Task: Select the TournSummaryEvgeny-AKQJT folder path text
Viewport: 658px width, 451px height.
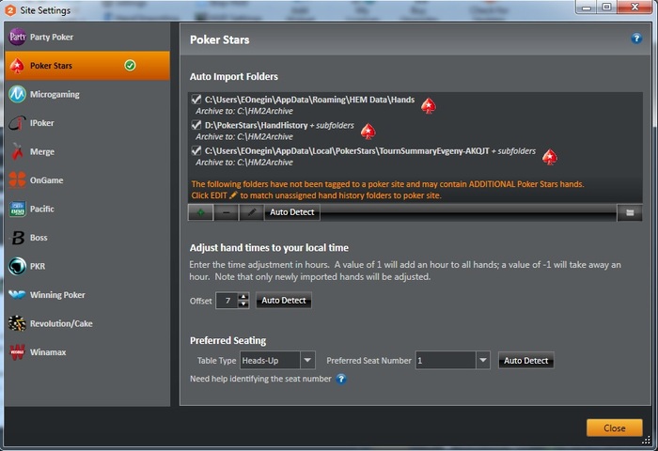Action: (347, 150)
